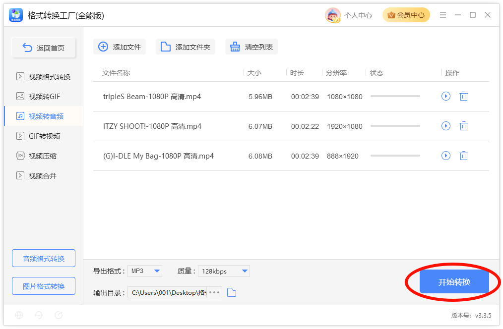This screenshot has height=329, width=503.
Task: Clear the list with 清空列表
Action: tap(251, 47)
